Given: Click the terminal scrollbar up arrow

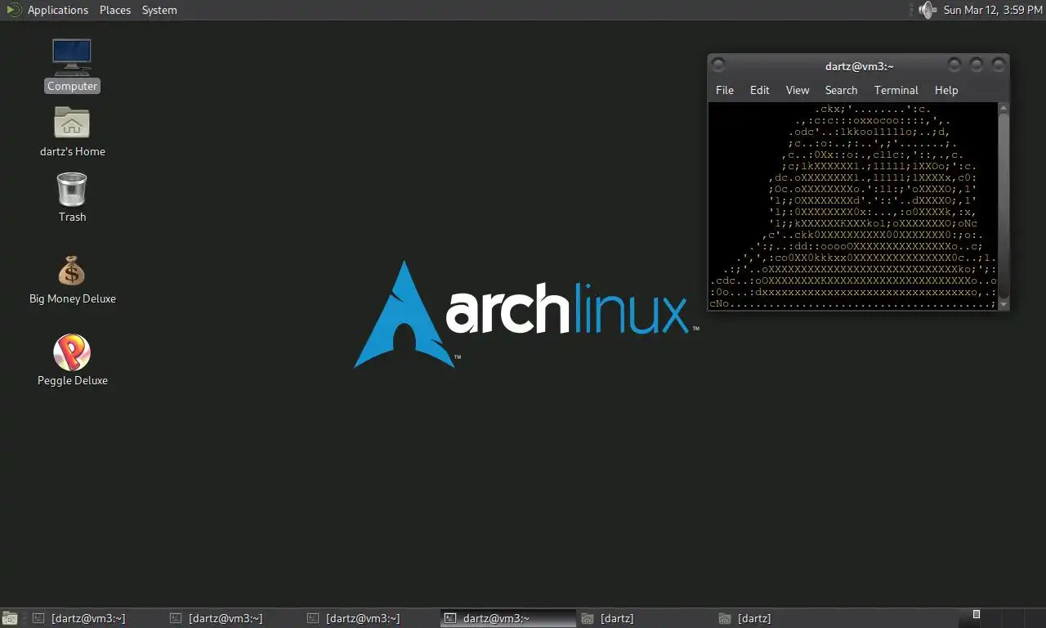Looking at the screenshot, I should click(x=1004, y=108).
